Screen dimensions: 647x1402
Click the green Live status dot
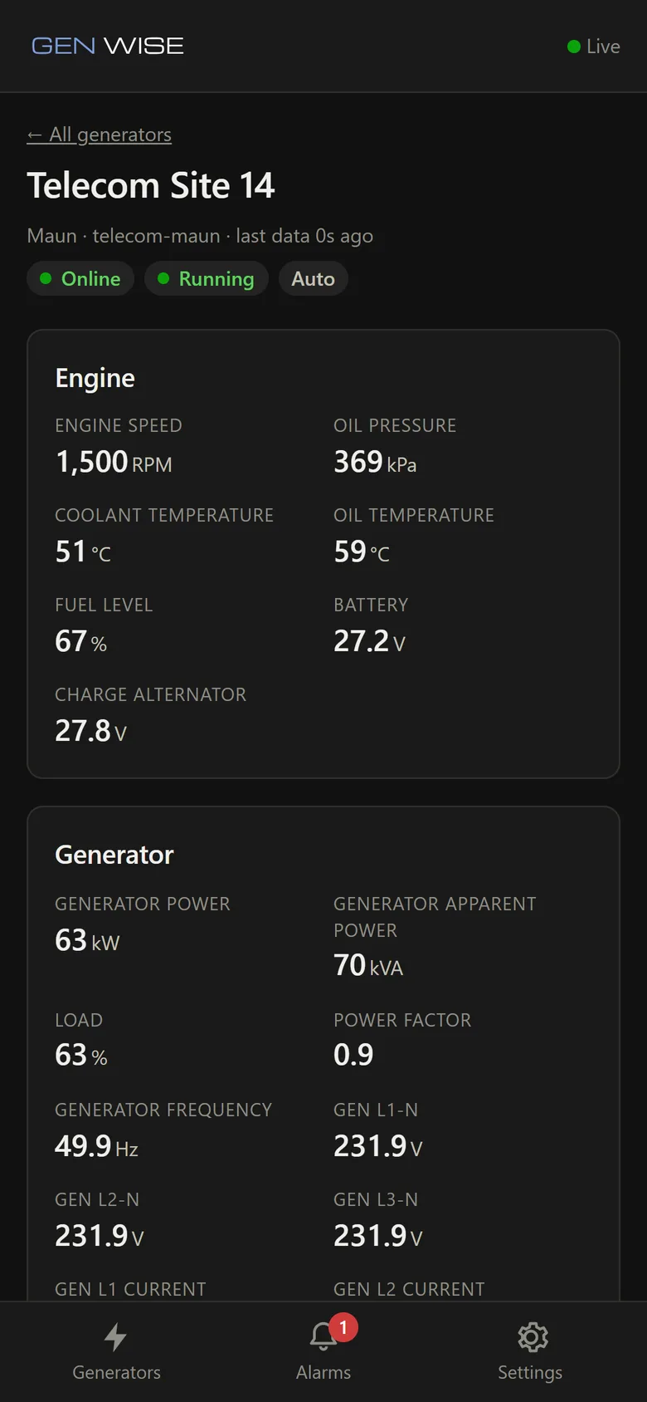coord(573,47)
